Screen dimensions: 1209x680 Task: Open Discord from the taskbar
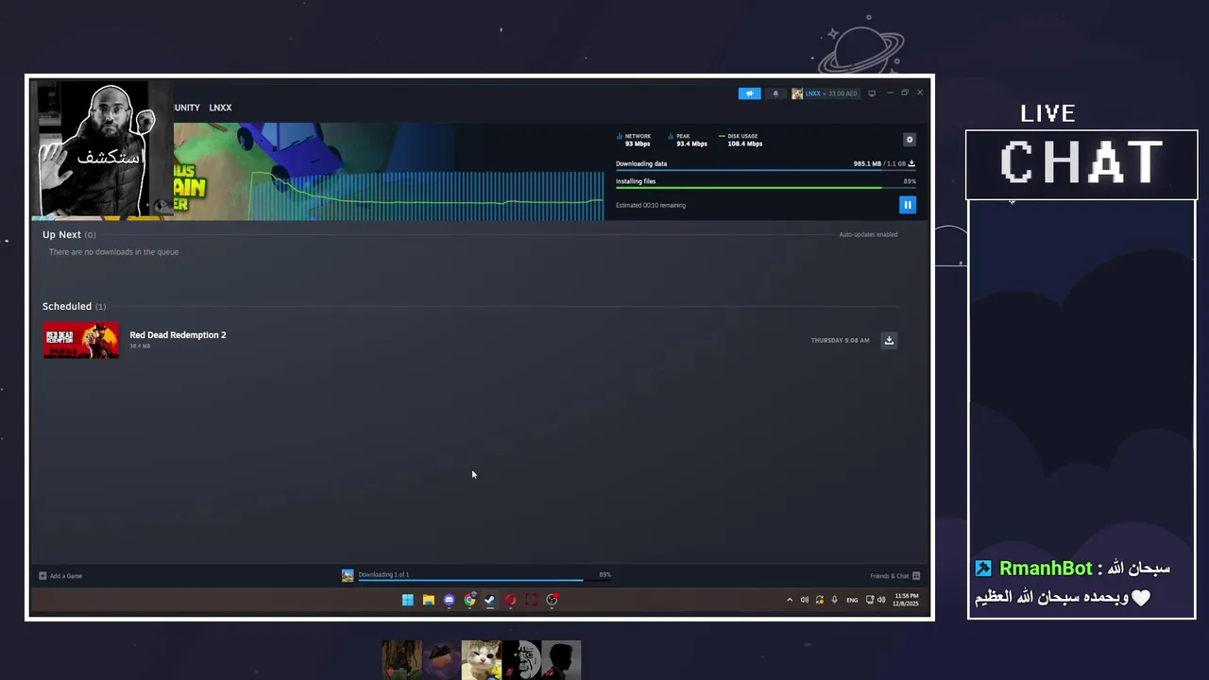pyautogui.click(x=449, y=600)
